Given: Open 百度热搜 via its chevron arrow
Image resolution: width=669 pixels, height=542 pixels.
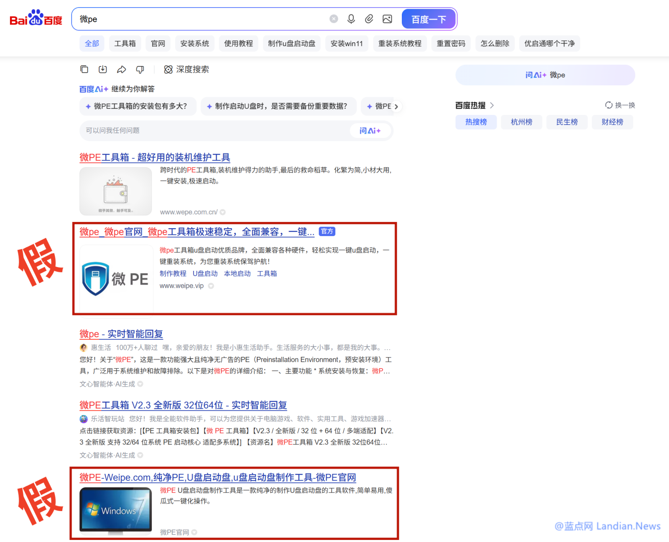Looking at the screenshot, I should (493, 105).
